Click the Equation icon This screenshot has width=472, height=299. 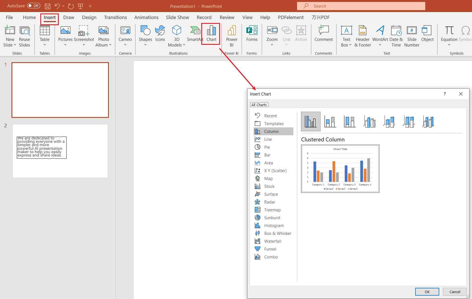[449, 31]
